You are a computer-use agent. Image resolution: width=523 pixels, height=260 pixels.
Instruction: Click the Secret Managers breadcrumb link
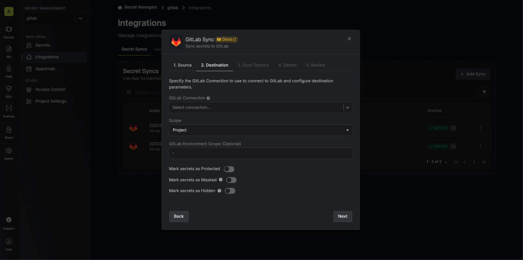(141, 7)
